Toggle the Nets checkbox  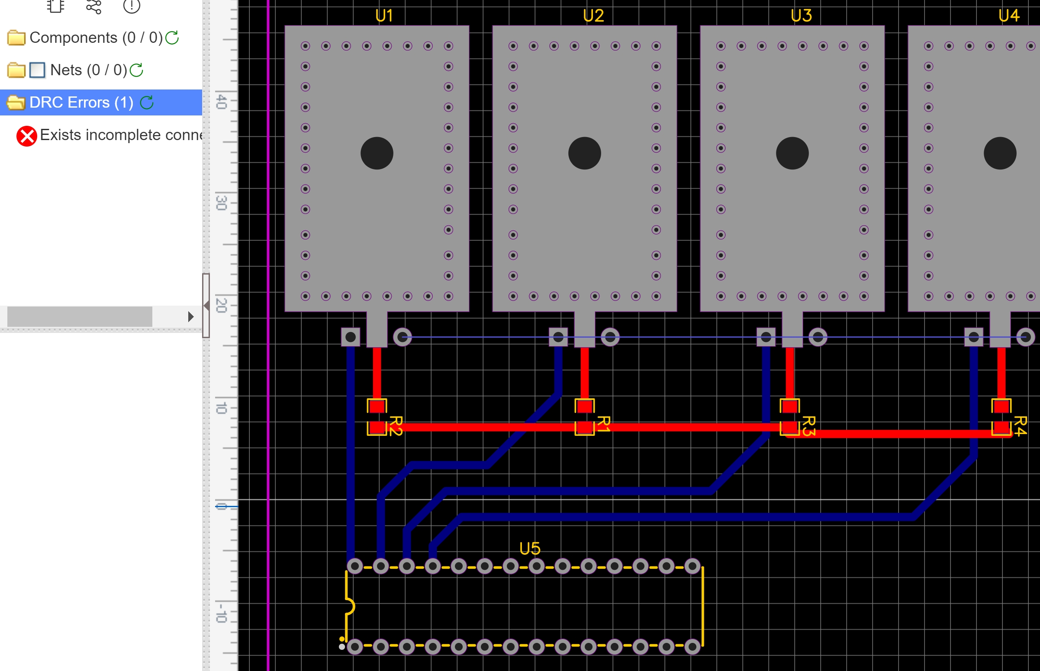[x=37, y=70]
